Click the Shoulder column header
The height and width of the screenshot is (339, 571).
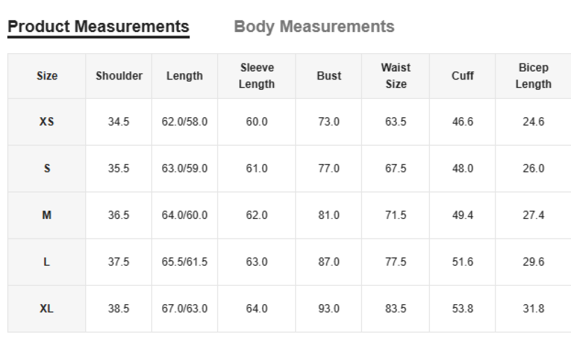pos(119,76)
